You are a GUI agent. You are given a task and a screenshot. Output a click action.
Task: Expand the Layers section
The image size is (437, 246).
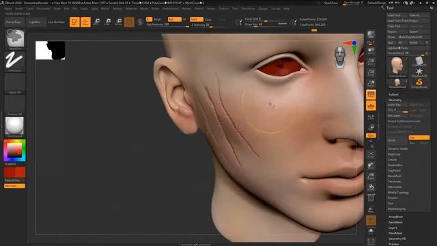[393, 228]
